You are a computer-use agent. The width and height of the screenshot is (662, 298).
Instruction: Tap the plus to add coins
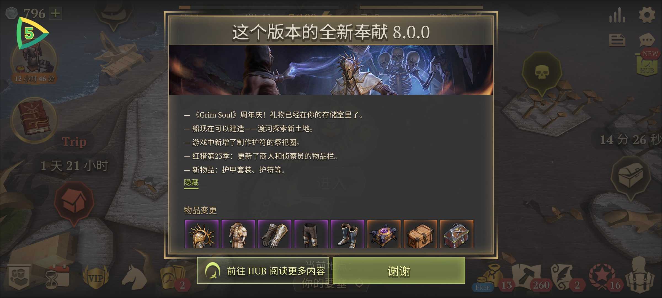(x=55, y=13)
